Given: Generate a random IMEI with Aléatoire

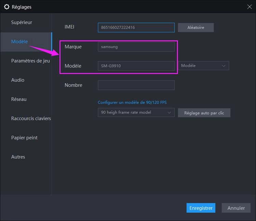Looking at the screenshot, I should 196,27.
